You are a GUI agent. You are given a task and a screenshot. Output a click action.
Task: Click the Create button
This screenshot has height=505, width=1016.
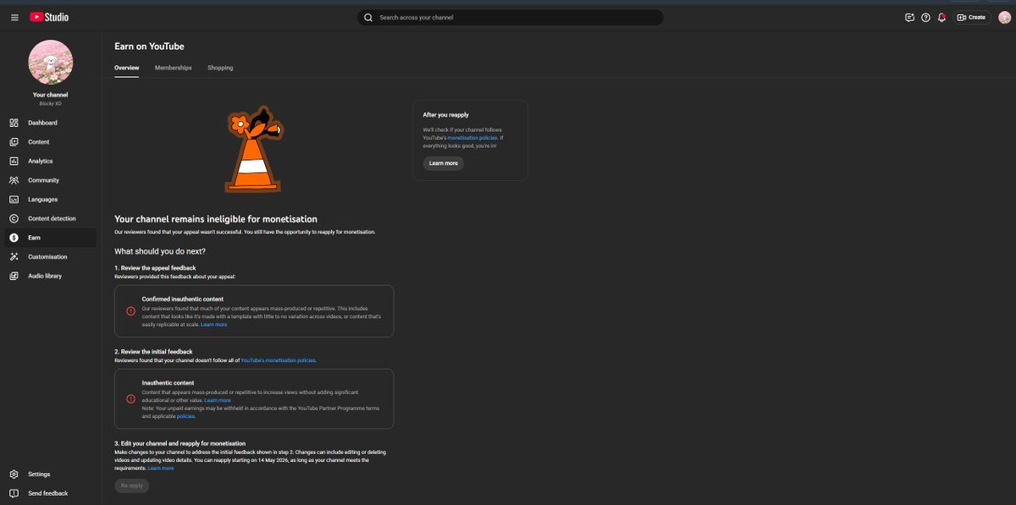point(972,17)
